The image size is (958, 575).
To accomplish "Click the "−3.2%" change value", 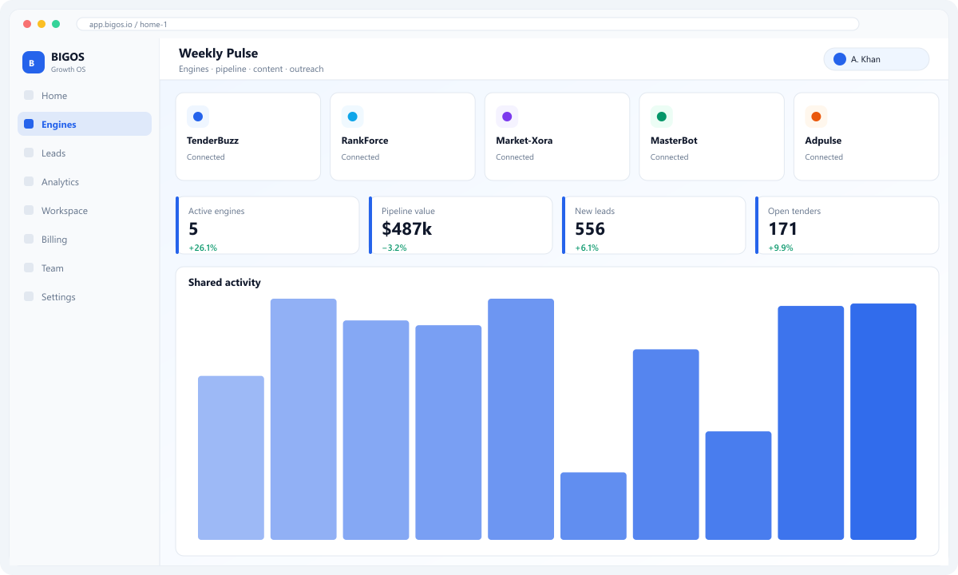I will point(394,248).
